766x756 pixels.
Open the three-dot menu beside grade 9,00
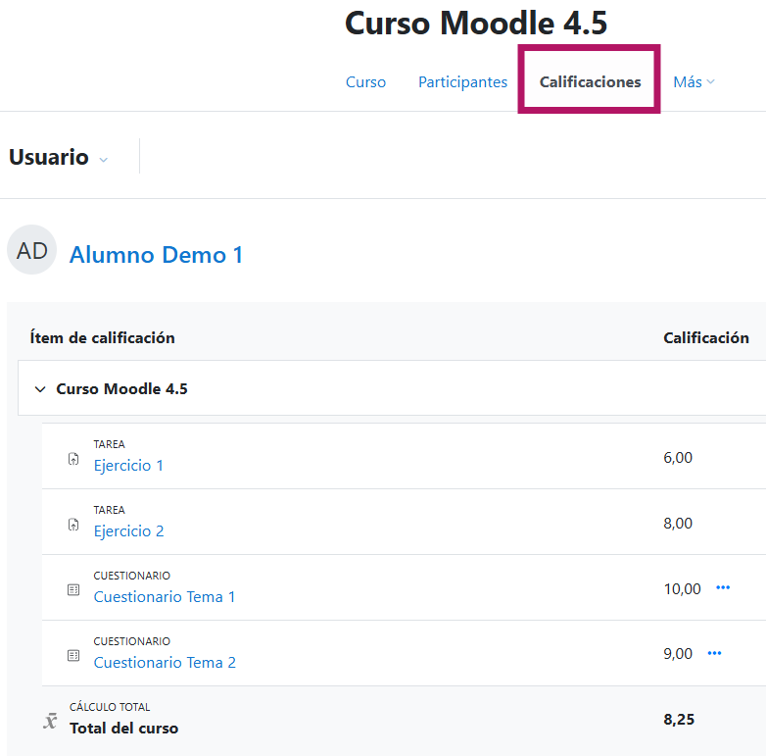click(x=714, y=654)
